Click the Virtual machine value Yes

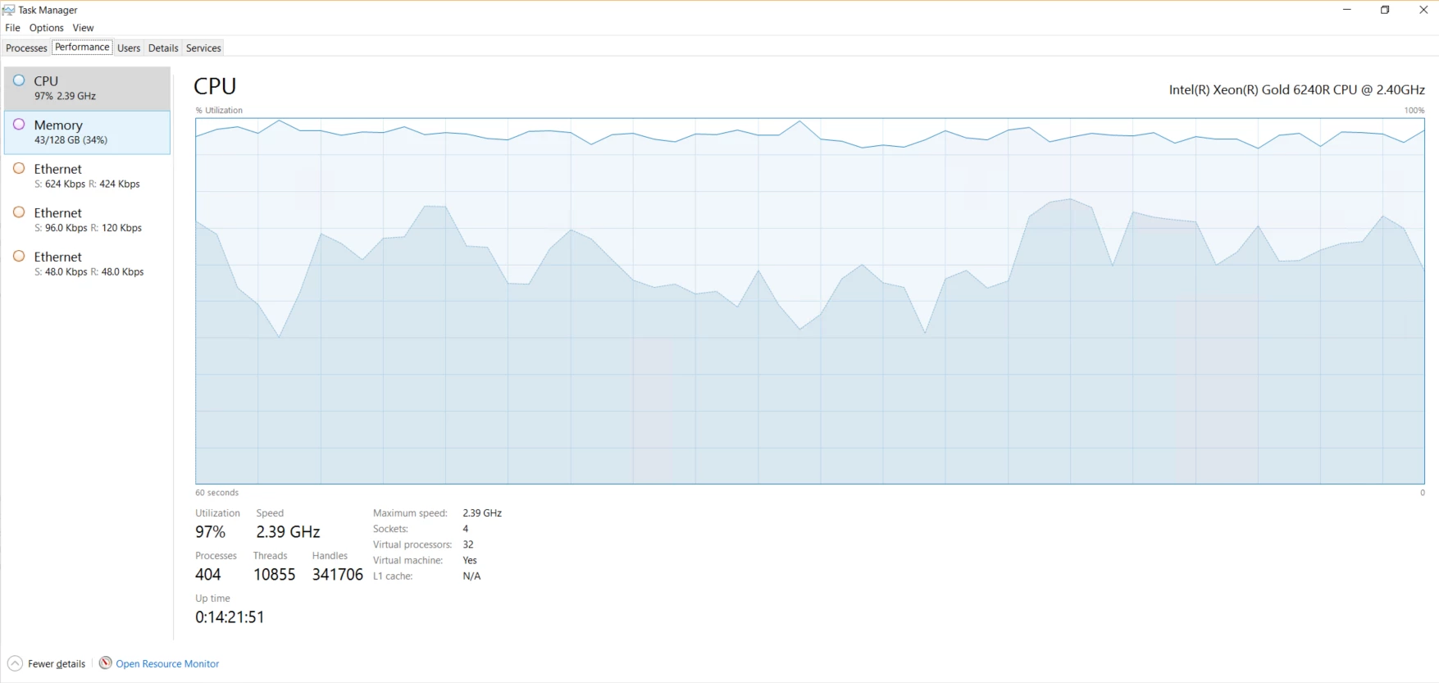point(470,561)
